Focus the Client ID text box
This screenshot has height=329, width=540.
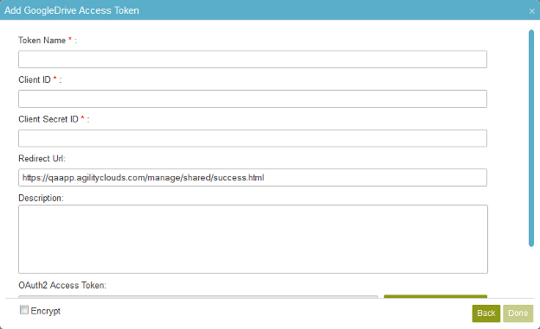(253, 98)
